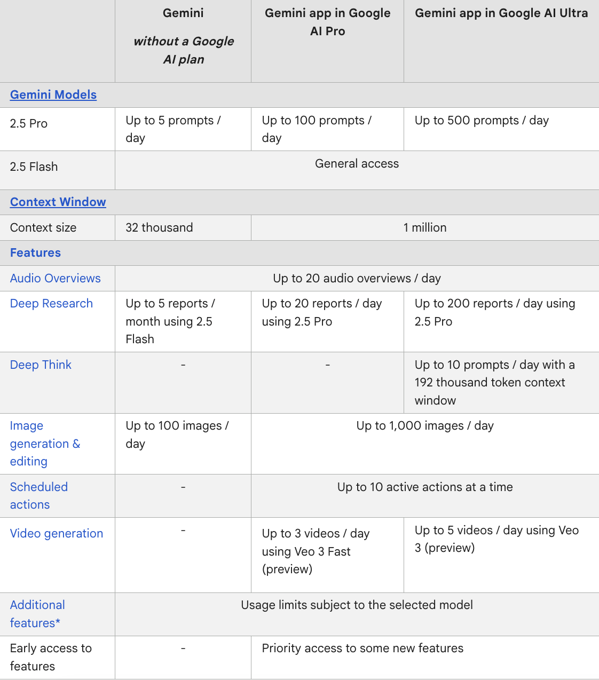The image size is (599, 680).
Task: Click the 'Up to 500 prompts / day' cell
Action: tap(482, 120)
